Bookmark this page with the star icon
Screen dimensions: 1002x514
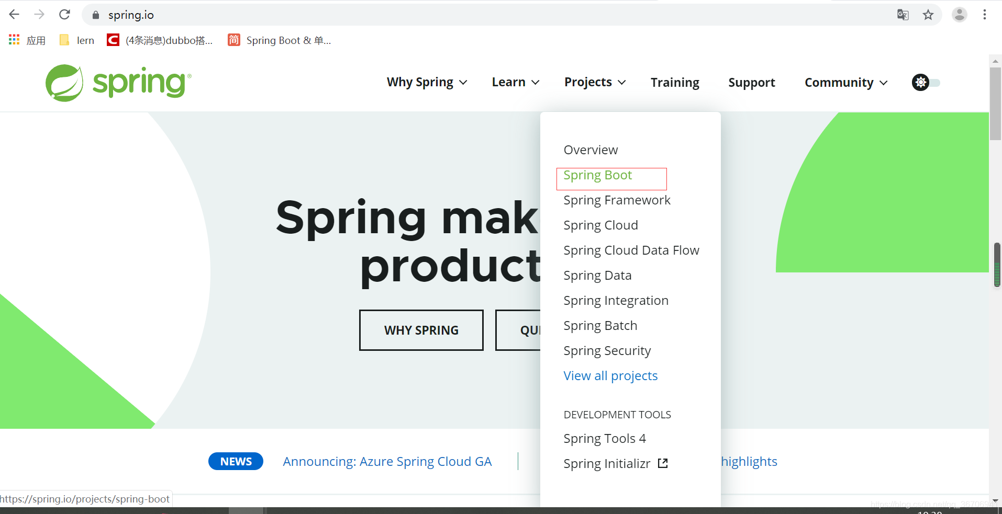click(x=928, y=15)
